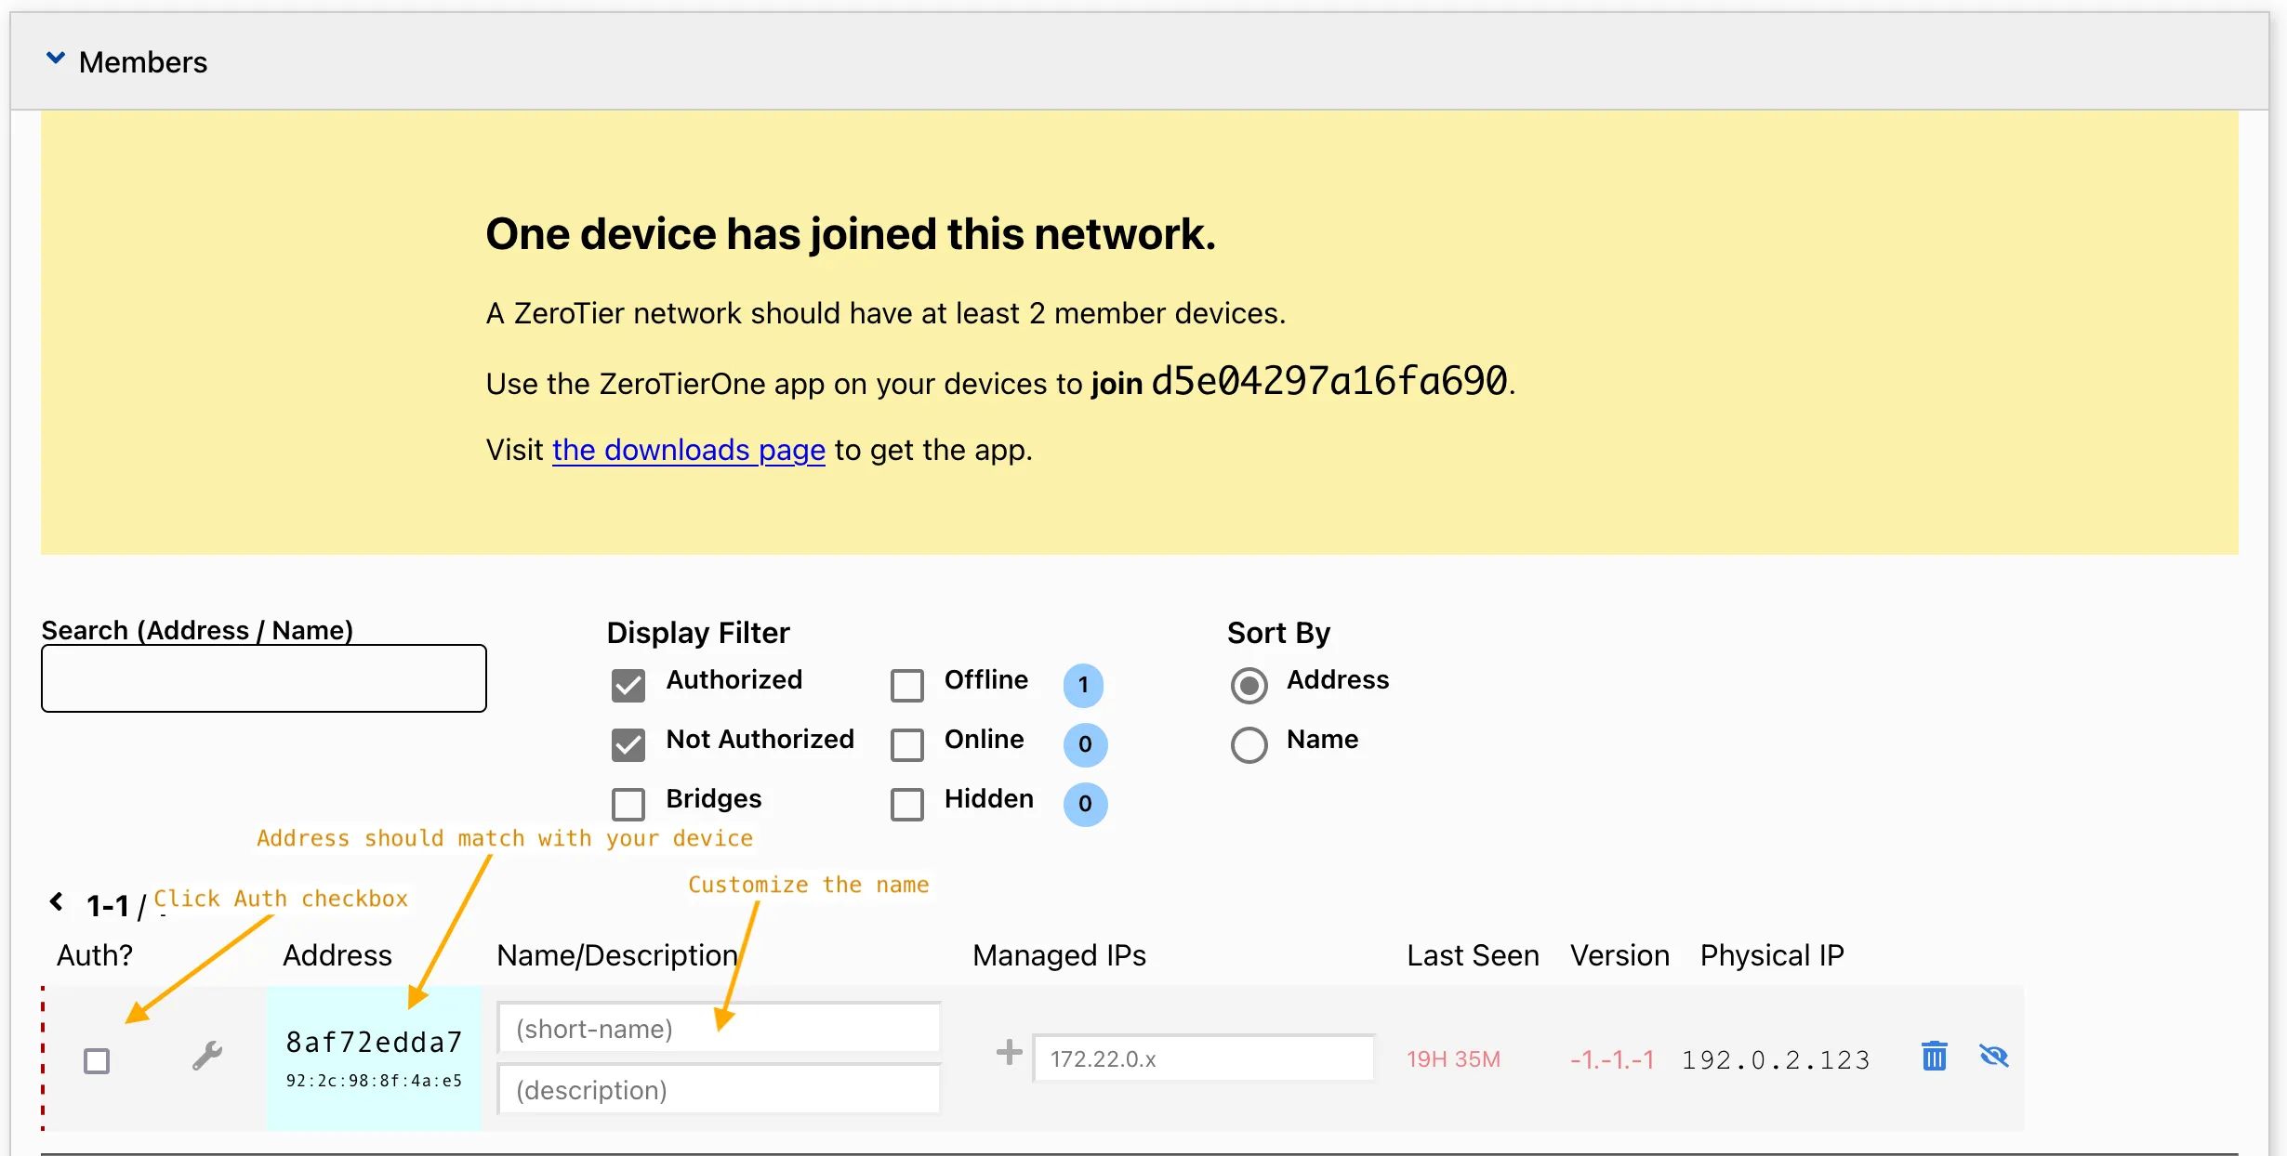Click member address 8af72edda7
Viewport: 2287px width, 1156px height.
tap(374, 1042)
